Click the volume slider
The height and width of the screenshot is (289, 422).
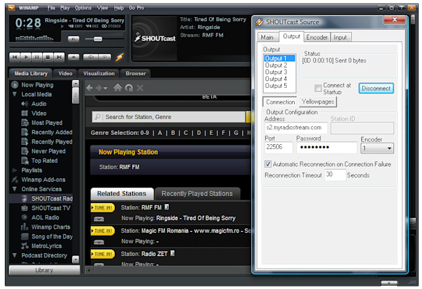coord(104,39)
